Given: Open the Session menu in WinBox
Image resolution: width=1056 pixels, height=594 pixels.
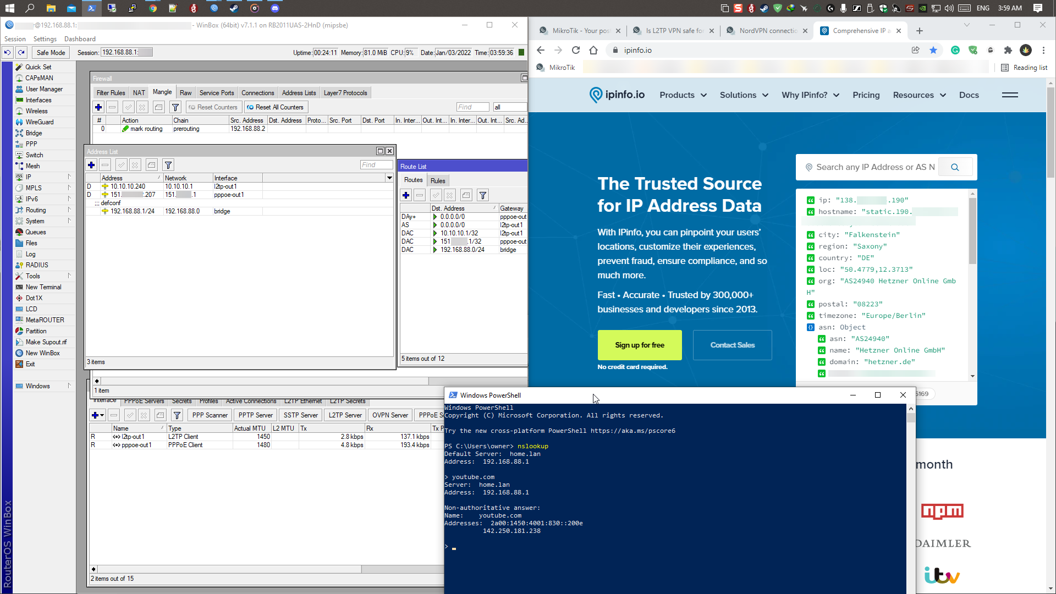Looking at the screenshot, I should click(x=15, y=39).
